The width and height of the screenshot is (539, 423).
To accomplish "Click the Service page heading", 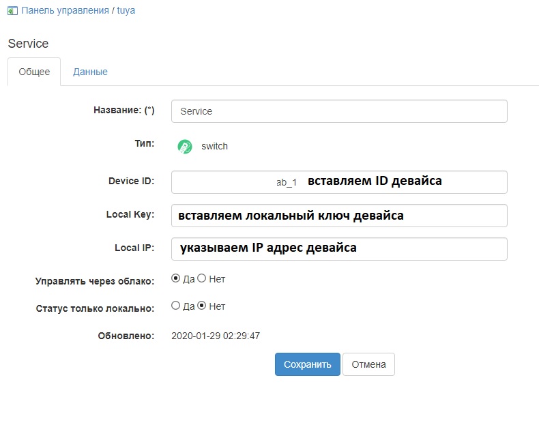I will coord(28,44).
